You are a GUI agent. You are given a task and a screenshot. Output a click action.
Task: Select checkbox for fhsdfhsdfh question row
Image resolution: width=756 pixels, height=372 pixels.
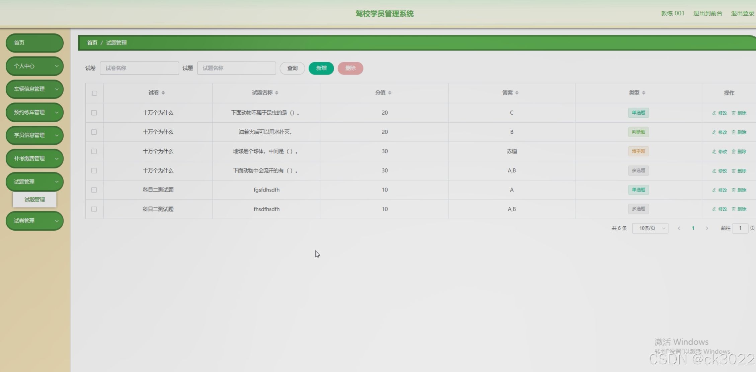(94, 209)
